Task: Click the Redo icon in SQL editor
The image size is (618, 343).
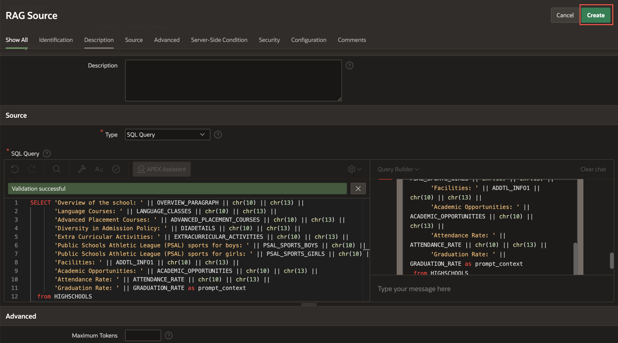Action: point(32,169)
